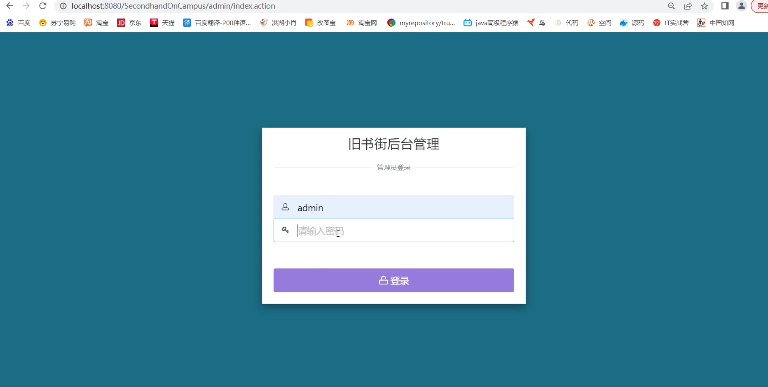Open the 洪湖小肖 bookmark
Image resolution: width=768 pixels, height=387 pixels.
pyautogui.click(x=278, y=23)
